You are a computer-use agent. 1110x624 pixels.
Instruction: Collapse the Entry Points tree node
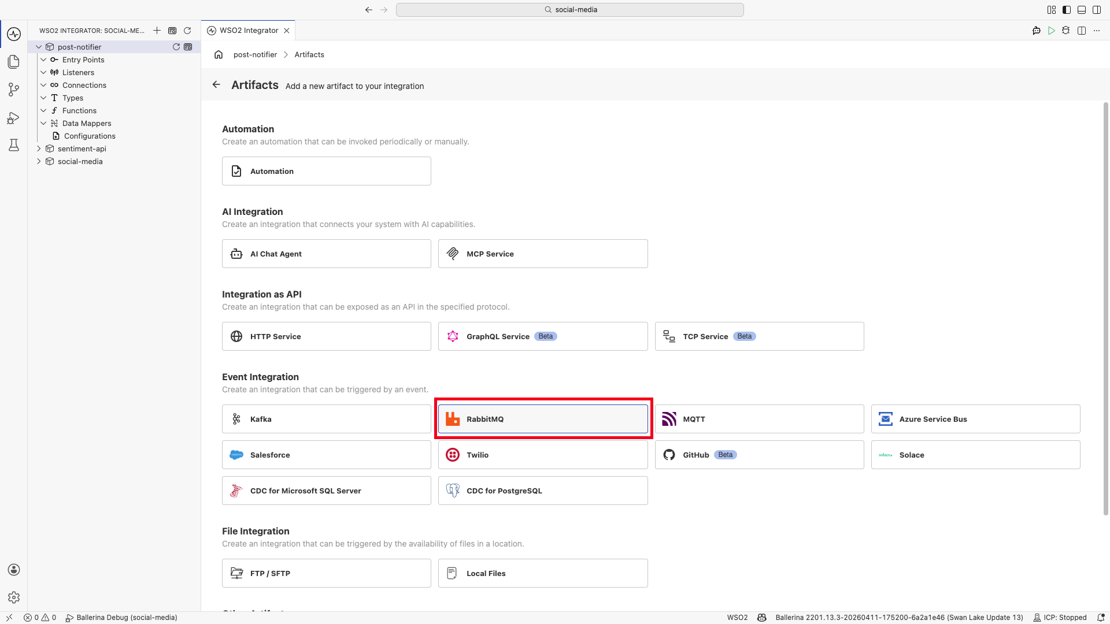pyautogui.click(x=43, y=60)
